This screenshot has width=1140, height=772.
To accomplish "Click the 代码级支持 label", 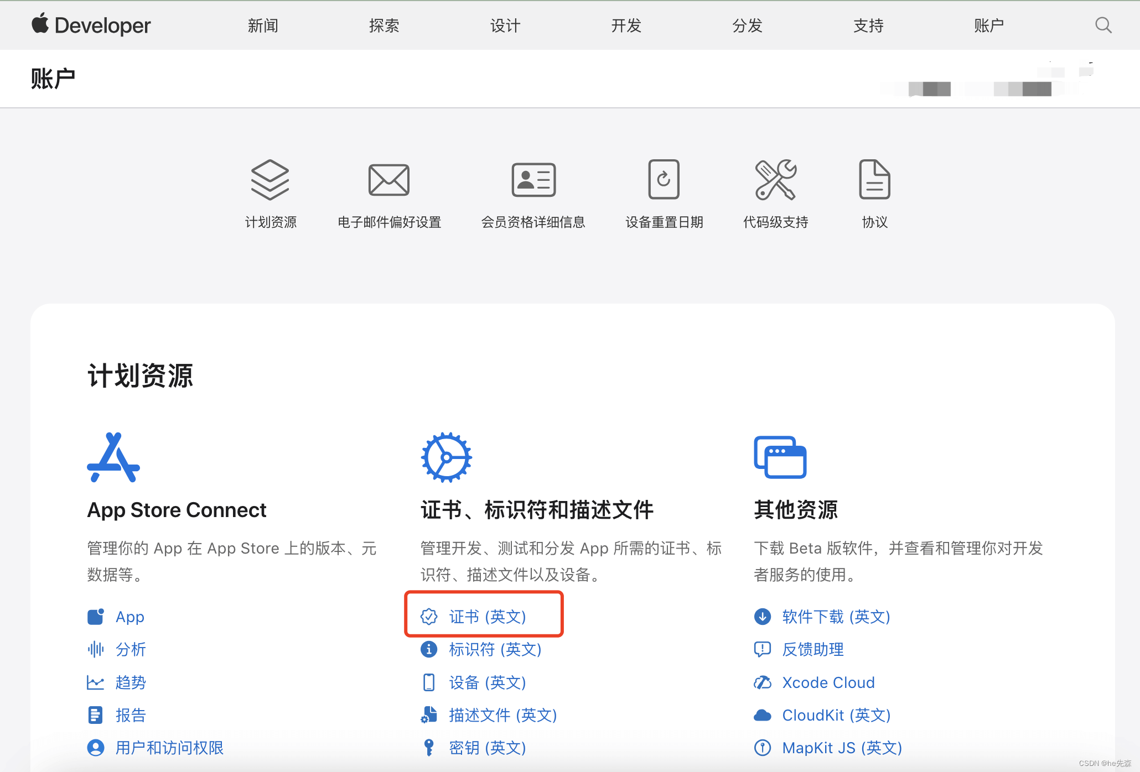I will (775, 222).
